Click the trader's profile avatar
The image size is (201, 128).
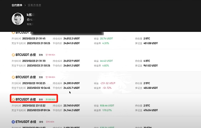pos(18,19)
